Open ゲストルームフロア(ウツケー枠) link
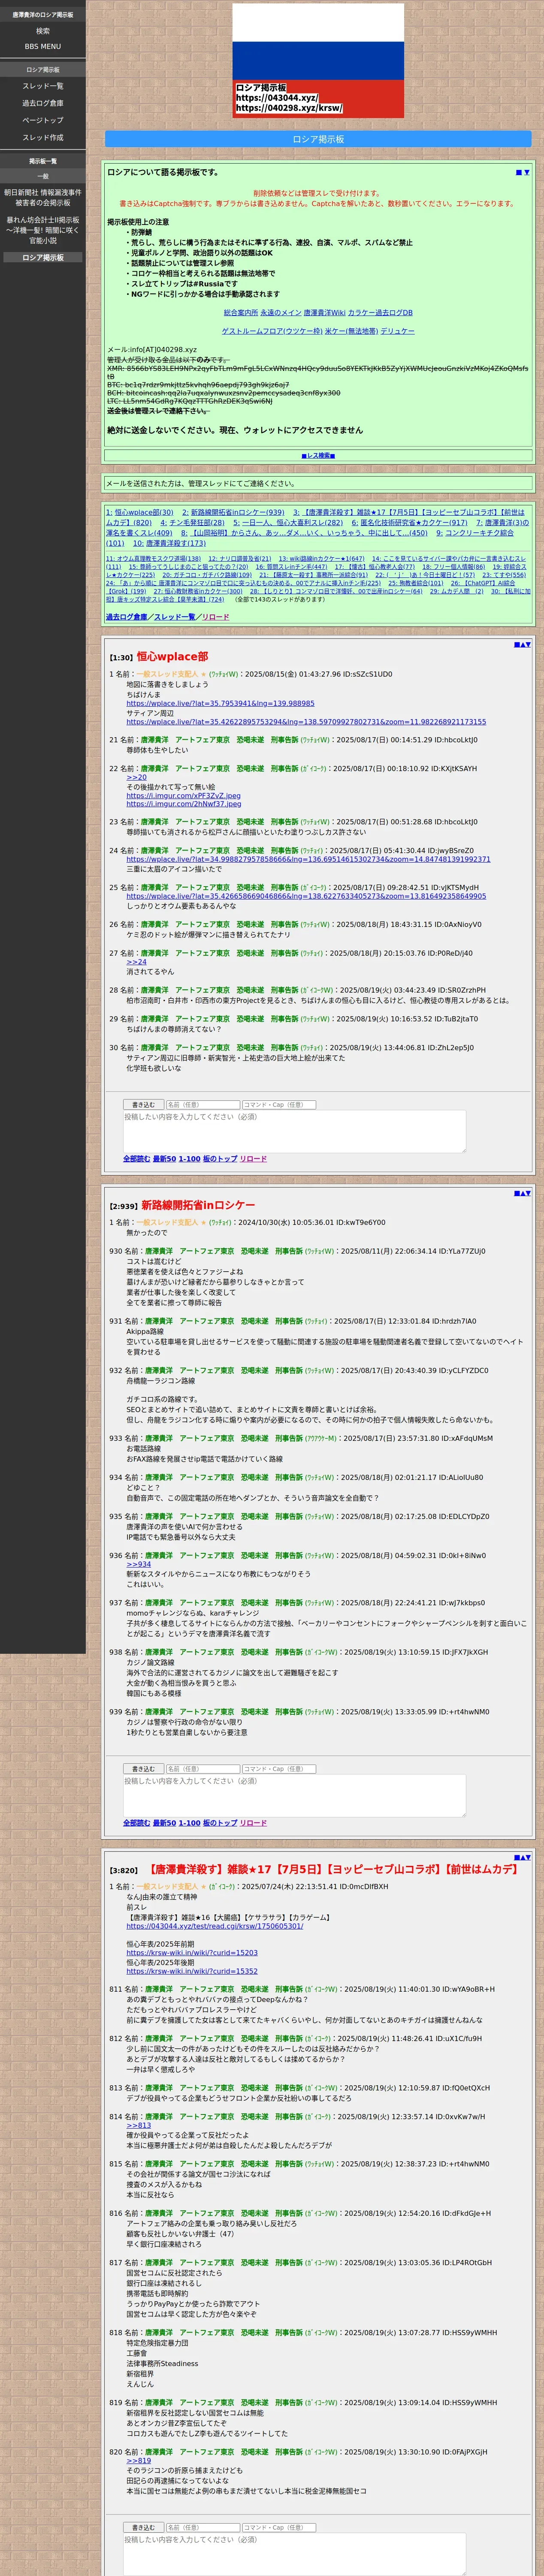 [272, 331]
